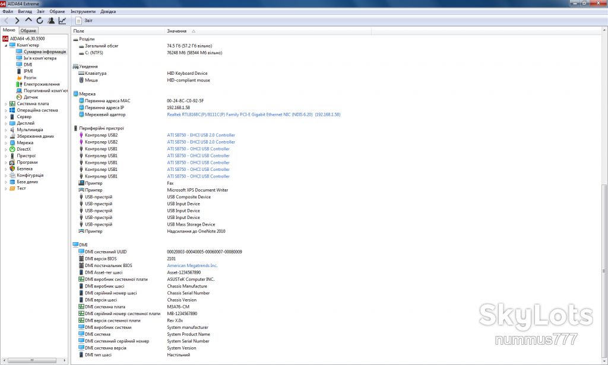The image size is (608, 365).
Task: Sort by the Значення column header
Action: [268, 31]
